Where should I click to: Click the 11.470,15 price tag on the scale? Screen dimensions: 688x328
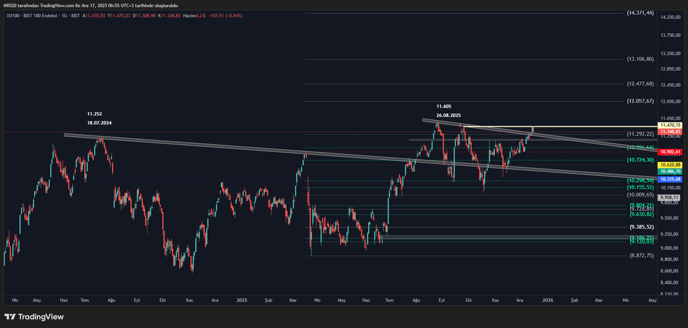pos(670,125)
